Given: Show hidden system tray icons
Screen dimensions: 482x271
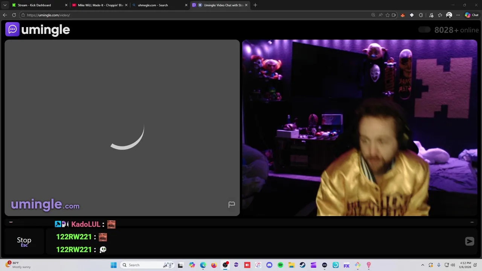Looking at the screenshot, I should click(x=423, y=265).
